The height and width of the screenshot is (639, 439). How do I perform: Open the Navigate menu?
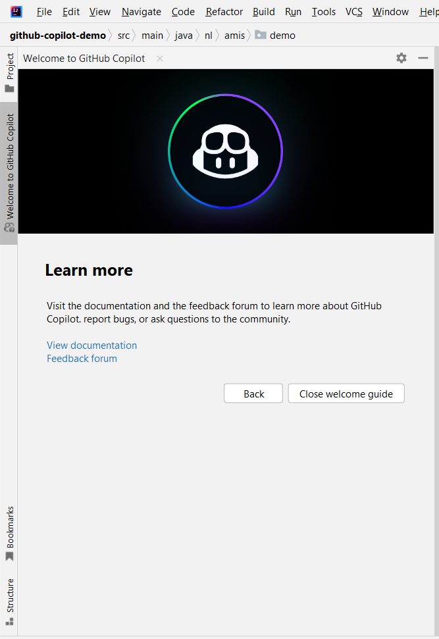pyautogui.click(x=141, y=12)
